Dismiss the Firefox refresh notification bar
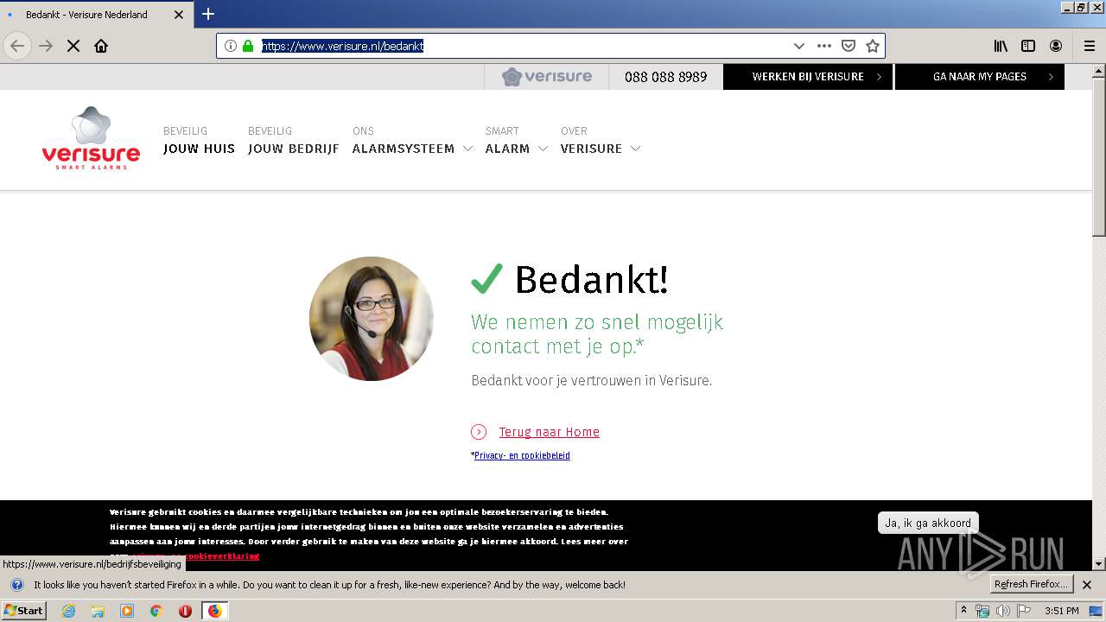 click(1087, 585)
